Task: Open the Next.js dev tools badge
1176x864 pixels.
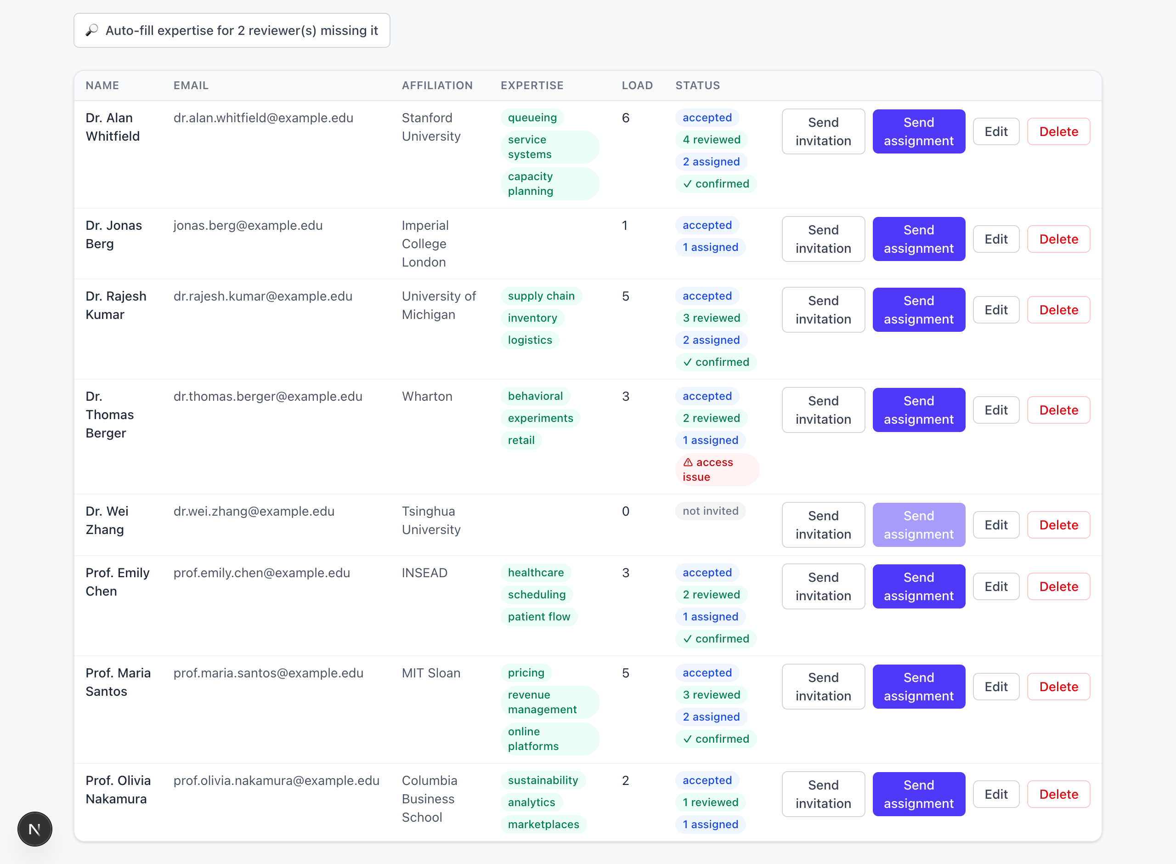Action: point(34,829)
